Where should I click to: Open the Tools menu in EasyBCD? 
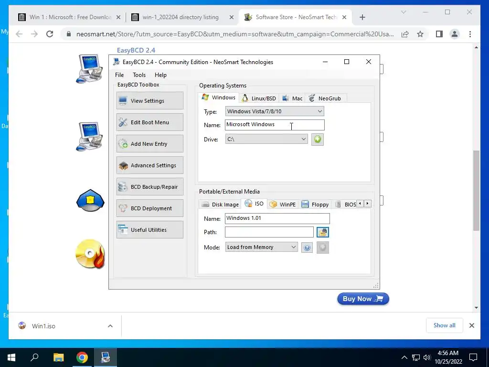click(139, 75)
